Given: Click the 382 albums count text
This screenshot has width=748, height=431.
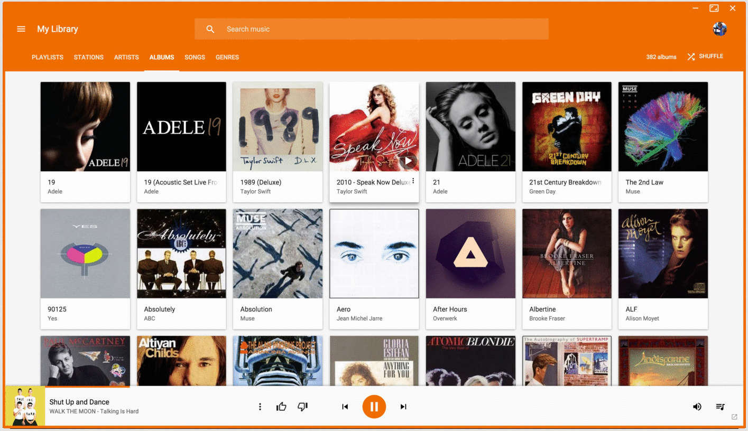Looking at the screenshot, I should (x=661, y=57).
